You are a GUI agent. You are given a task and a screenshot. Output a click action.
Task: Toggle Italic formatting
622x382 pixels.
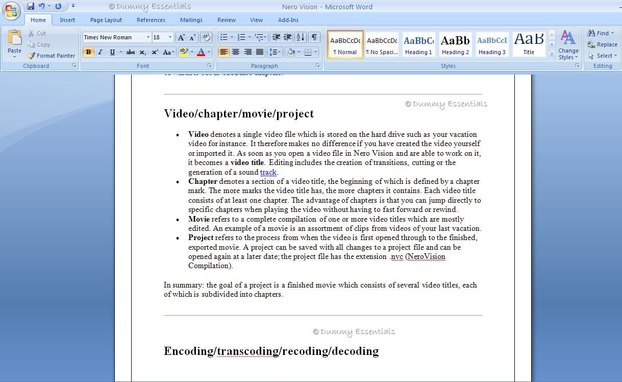(100, 52)
